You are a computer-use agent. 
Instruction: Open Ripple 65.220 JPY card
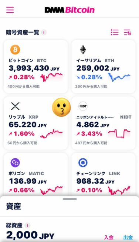point(35,123)
